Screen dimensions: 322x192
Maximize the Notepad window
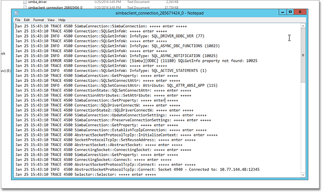pyautogui.click(x=291, y=12)
